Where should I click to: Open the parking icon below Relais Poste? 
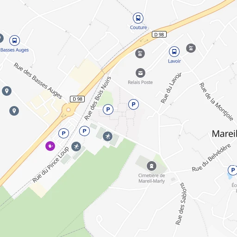[x=133, y=104]
